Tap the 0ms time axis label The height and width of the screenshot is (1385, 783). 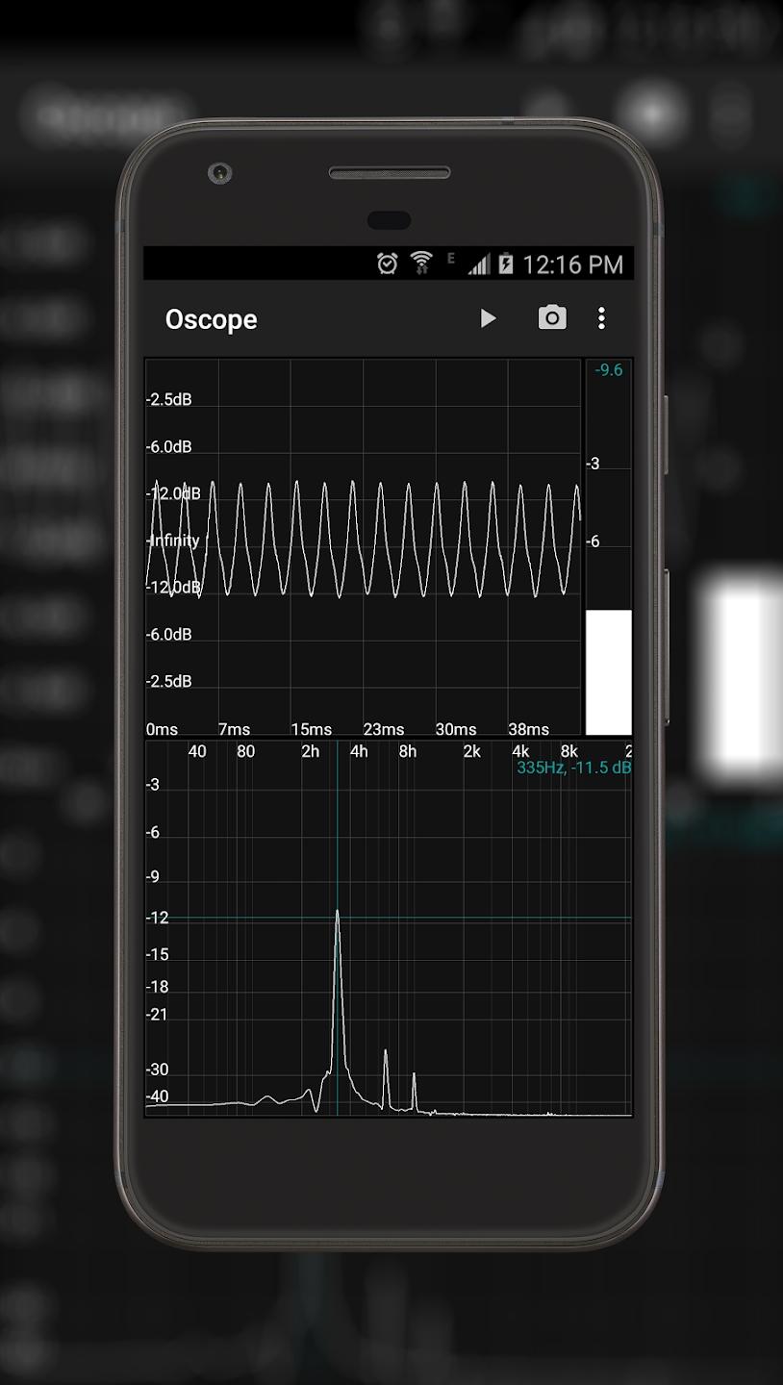pyautogui.click(x=161, y=729)
